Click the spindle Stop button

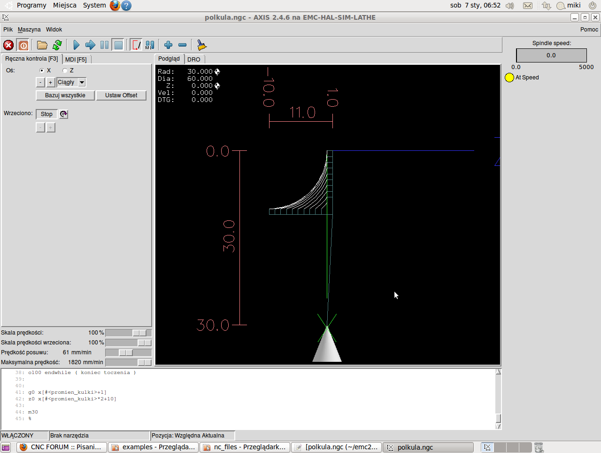tap(46, 114)
